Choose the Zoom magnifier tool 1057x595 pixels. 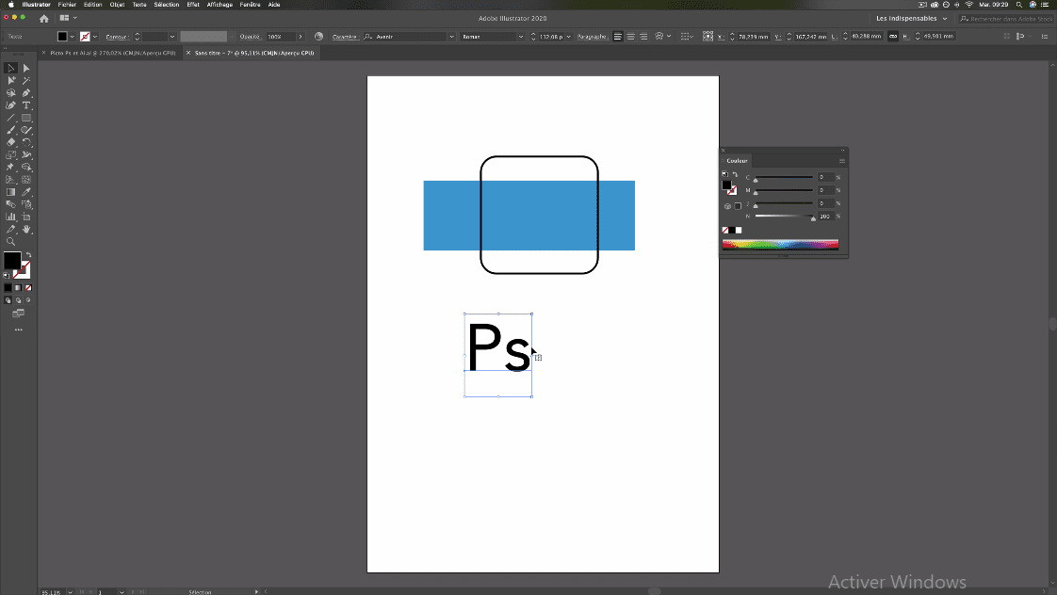(10, 242)
